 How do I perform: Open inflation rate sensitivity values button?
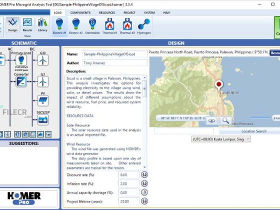pyautogui.click(x=144, y=183)
